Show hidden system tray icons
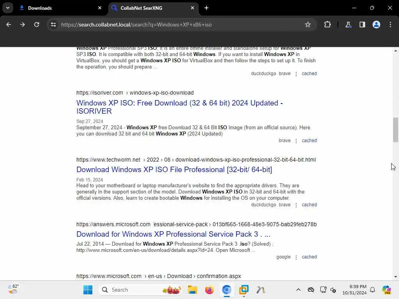This screenshot has width=399, height=299. pos(298,290)
